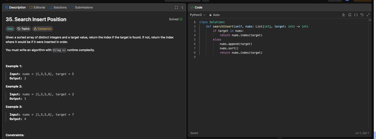Open the Editorial tab
This screenshot has width=376, height=139.
(37, 7)
